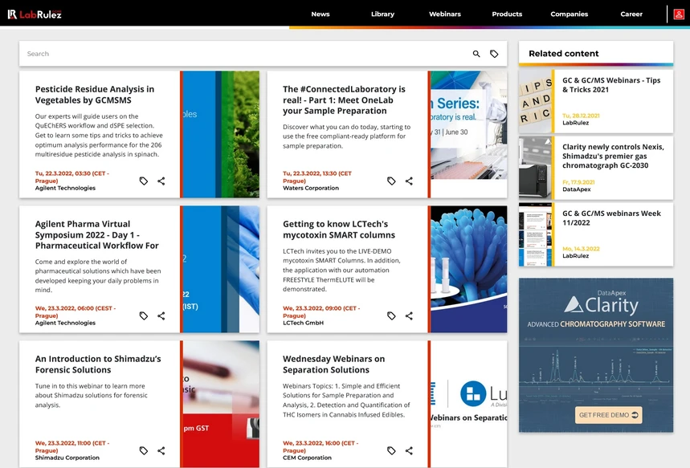Open An Introduction to Shimadzu's Forensic Solutions
690x468 pixels.
coord(98,364)
